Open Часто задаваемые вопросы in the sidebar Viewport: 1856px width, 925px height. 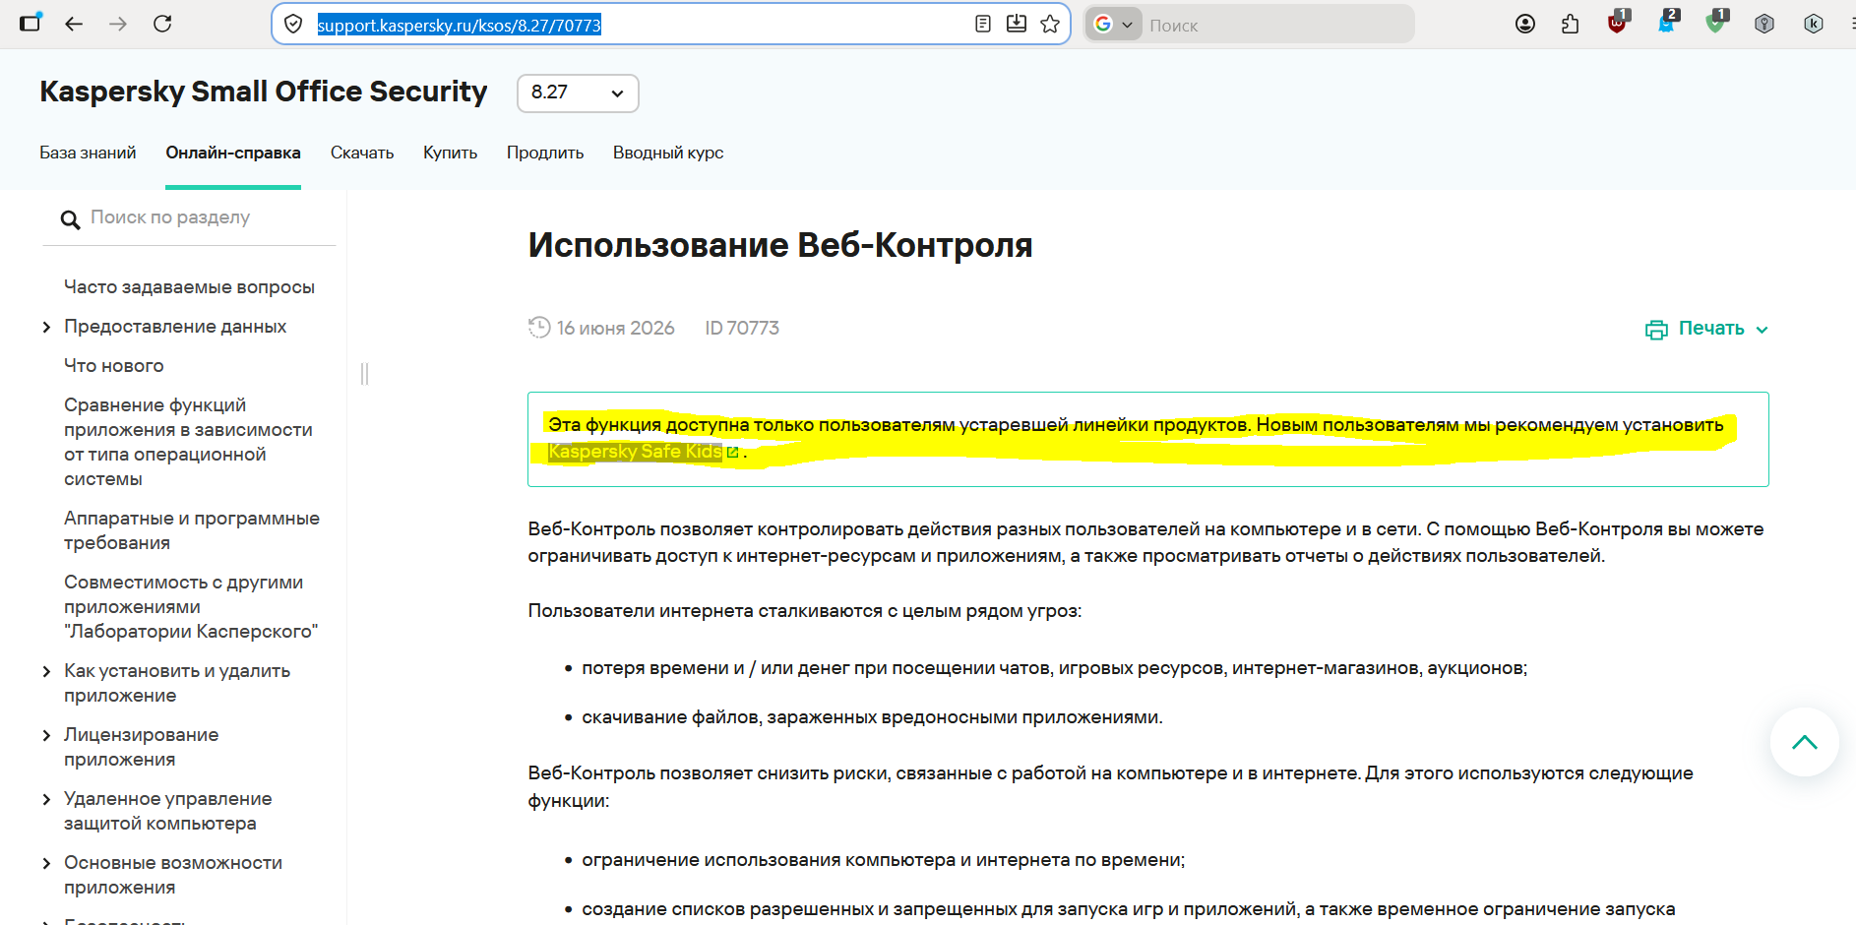click(x=189, y=287)
